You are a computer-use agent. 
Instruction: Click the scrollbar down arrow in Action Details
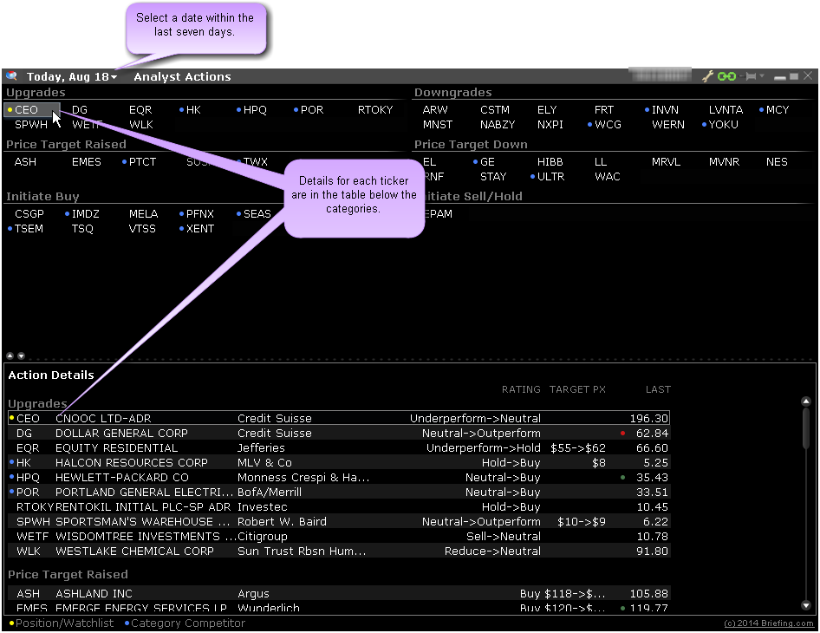806,605
